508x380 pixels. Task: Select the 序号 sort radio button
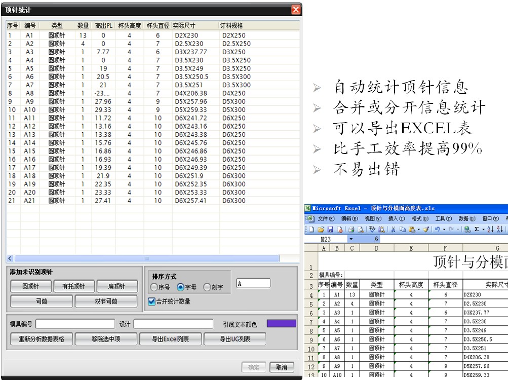click(x=155, y=287)
